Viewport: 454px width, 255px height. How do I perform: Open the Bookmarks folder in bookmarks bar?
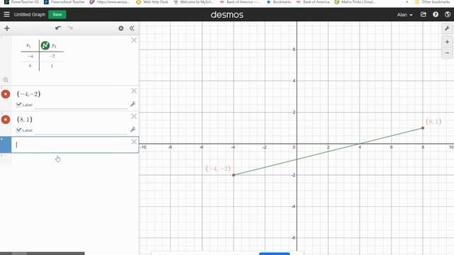click(x=279, y=2)
